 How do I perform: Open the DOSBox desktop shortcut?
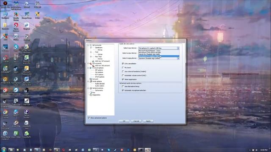coord(5,80)
